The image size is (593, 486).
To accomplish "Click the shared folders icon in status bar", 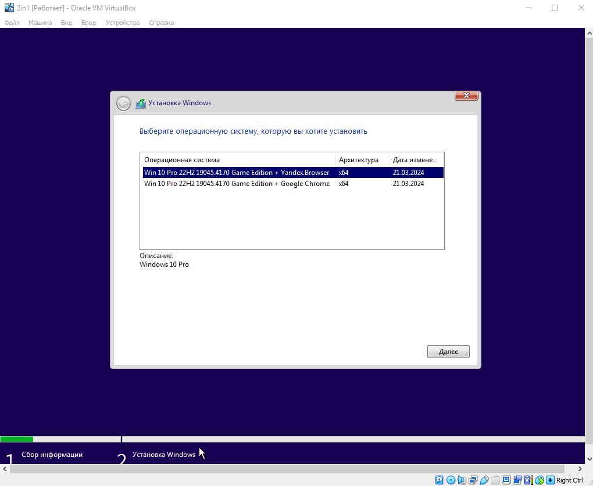I will [495, 480].
